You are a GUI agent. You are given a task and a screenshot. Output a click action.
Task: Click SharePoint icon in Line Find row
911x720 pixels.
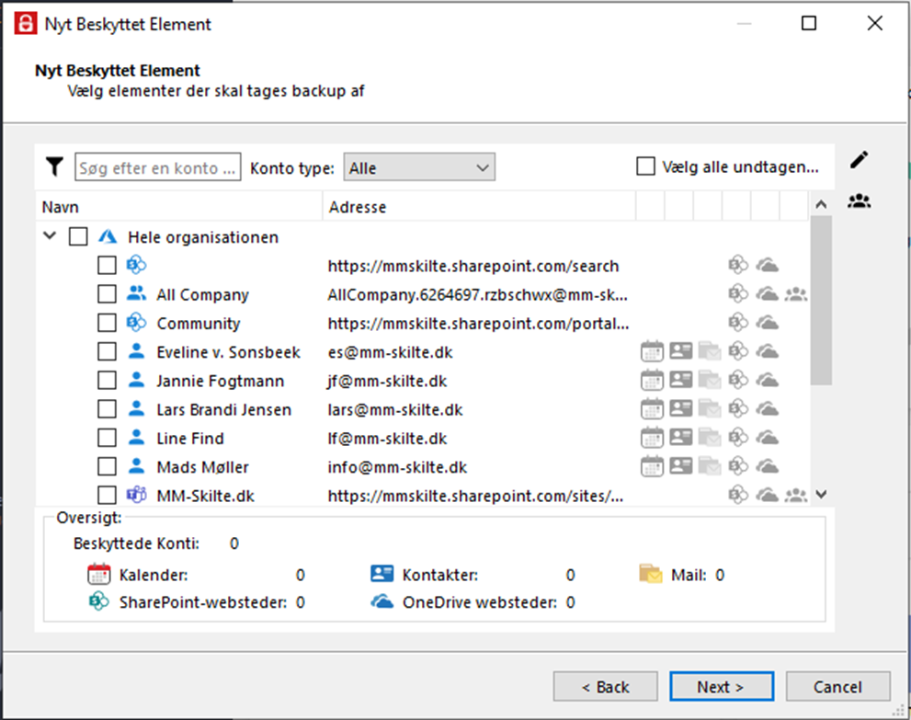tap(738, 438)
